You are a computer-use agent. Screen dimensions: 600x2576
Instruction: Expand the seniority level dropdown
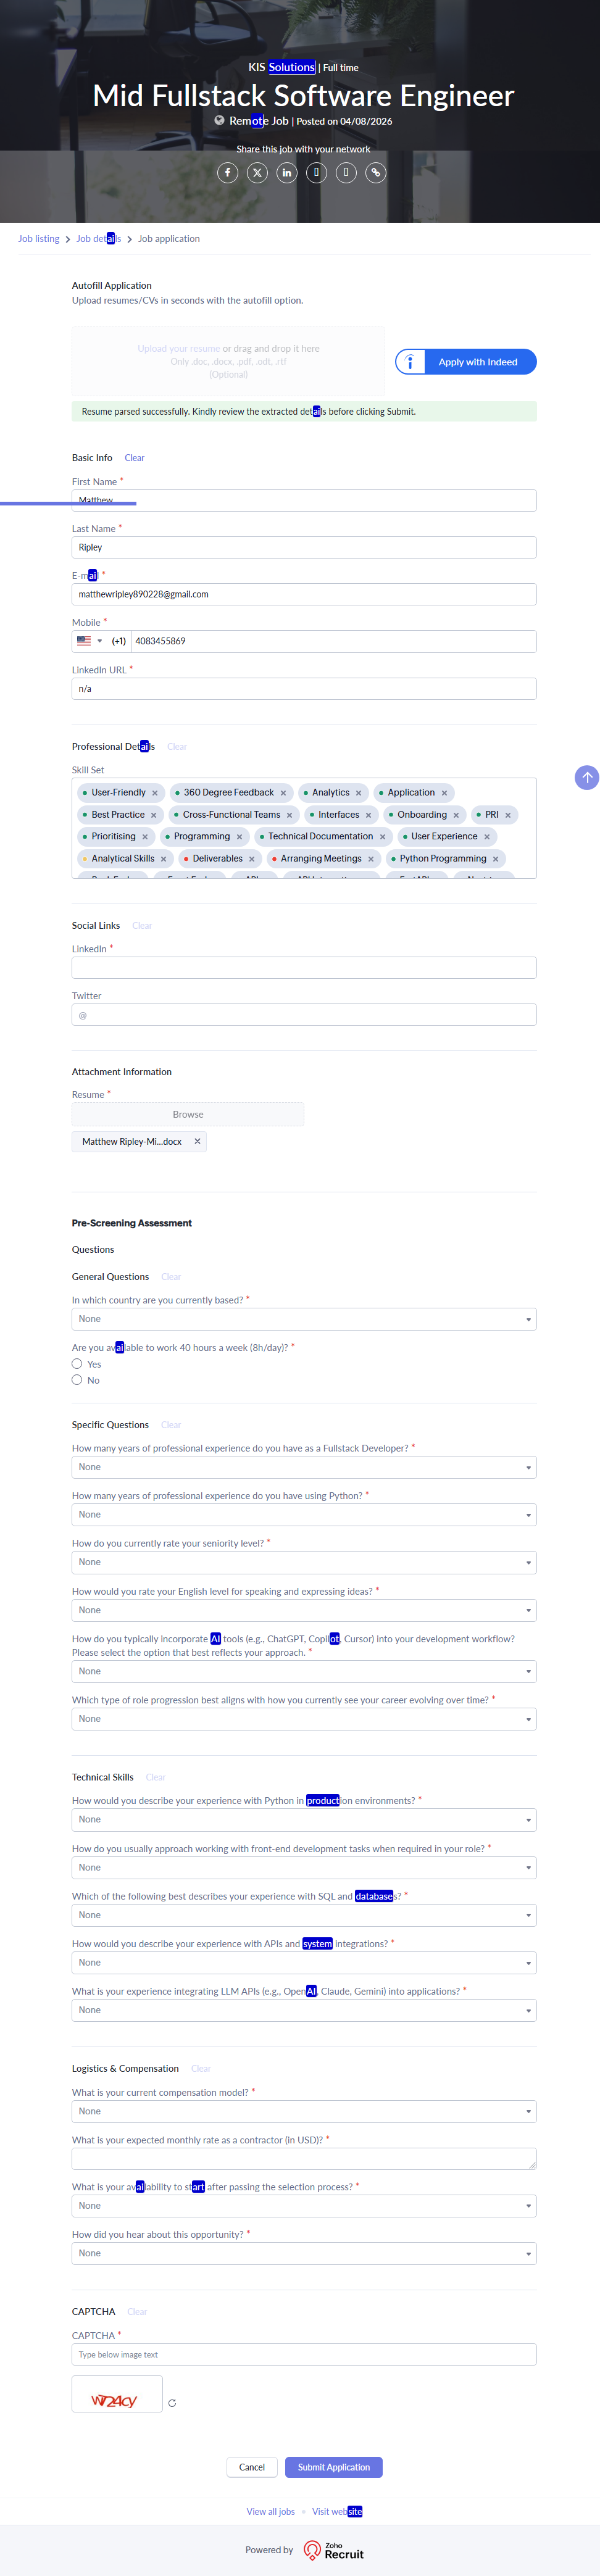pos(304,1562)
